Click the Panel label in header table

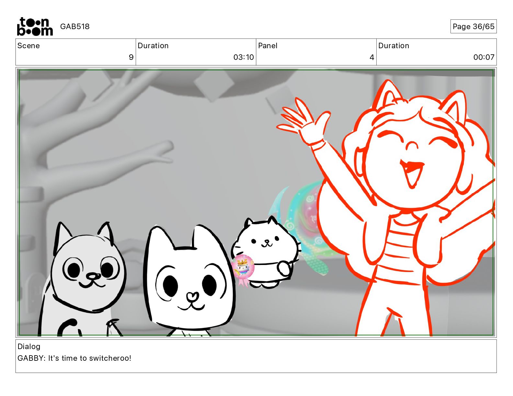(268, 46)
